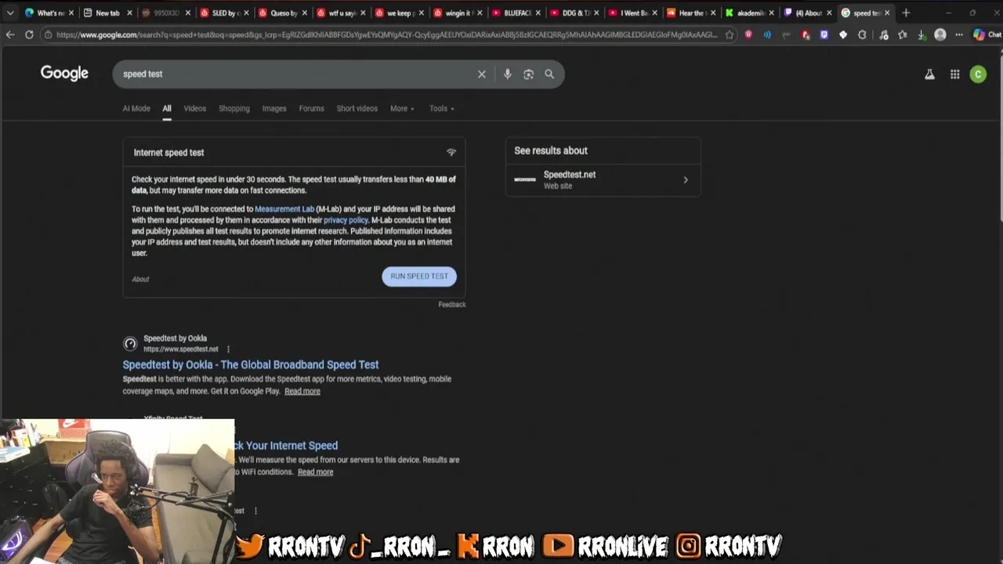Screen dimensions: 1003x564
Task: Open the Google apps grid
Action: tap(954, 74)
